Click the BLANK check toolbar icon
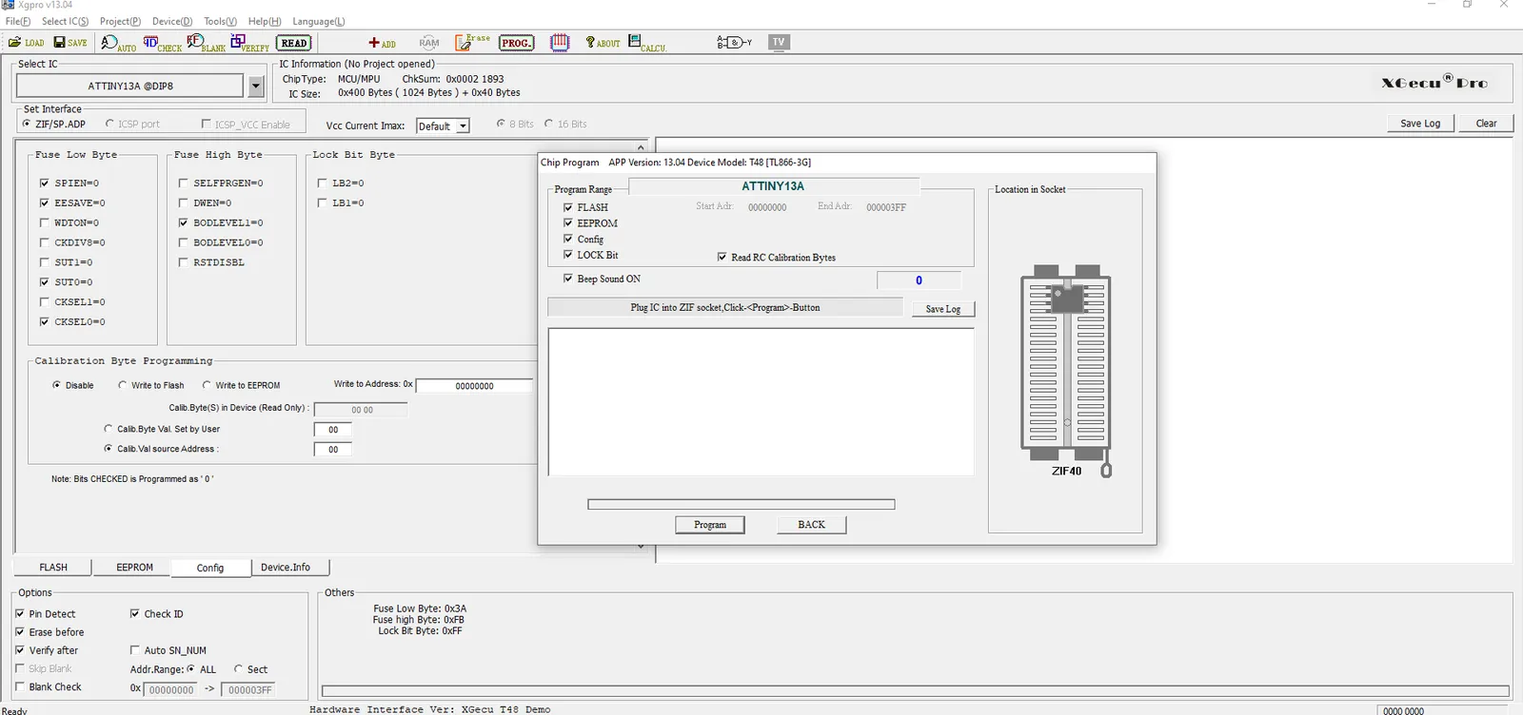Screen dimensions: 1523x715 206,43
